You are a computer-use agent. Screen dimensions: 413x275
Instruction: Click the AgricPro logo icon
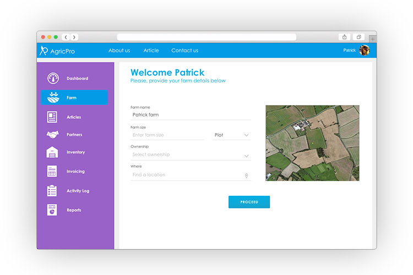tap(44, 51)
